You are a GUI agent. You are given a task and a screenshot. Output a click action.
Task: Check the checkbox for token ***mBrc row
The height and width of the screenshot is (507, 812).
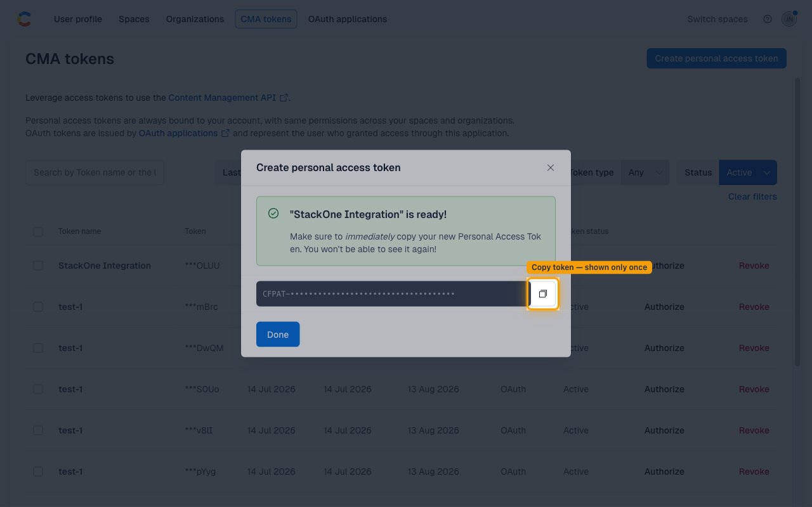coord(38,307)
